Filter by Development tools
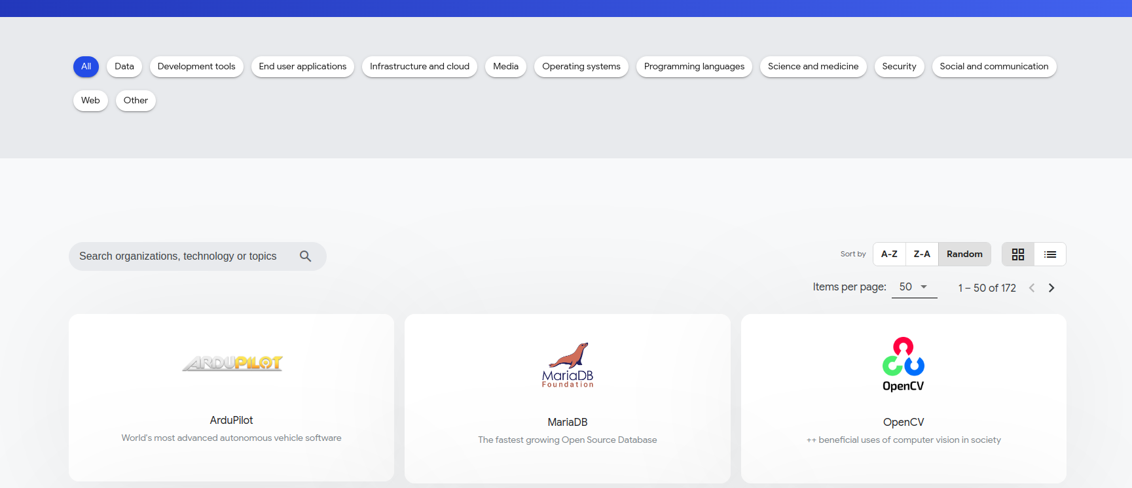This screenshot has width=1132, height=488. point(196,67)
